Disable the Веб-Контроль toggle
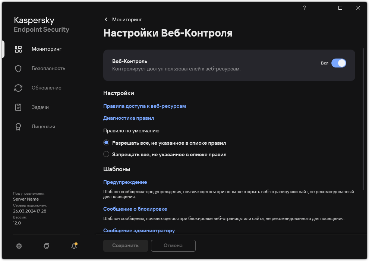This screenshot has height=261, width=369. (x=339, y=63)
